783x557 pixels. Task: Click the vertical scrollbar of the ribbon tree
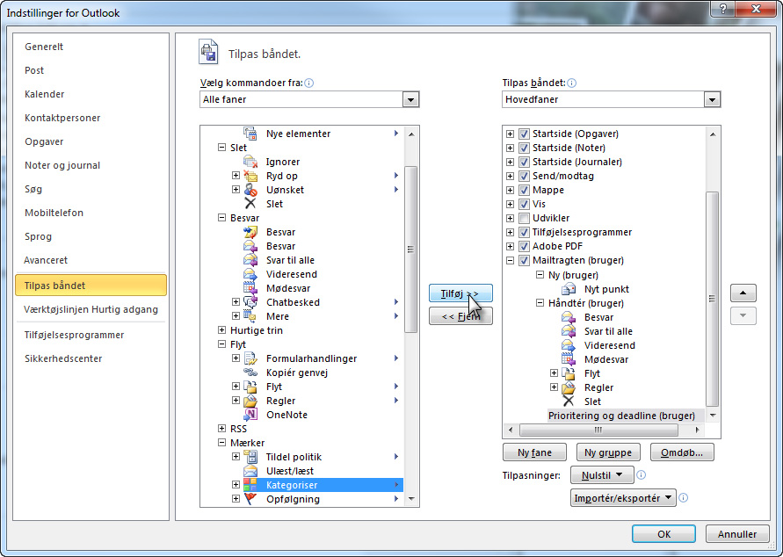click(713, 299)
